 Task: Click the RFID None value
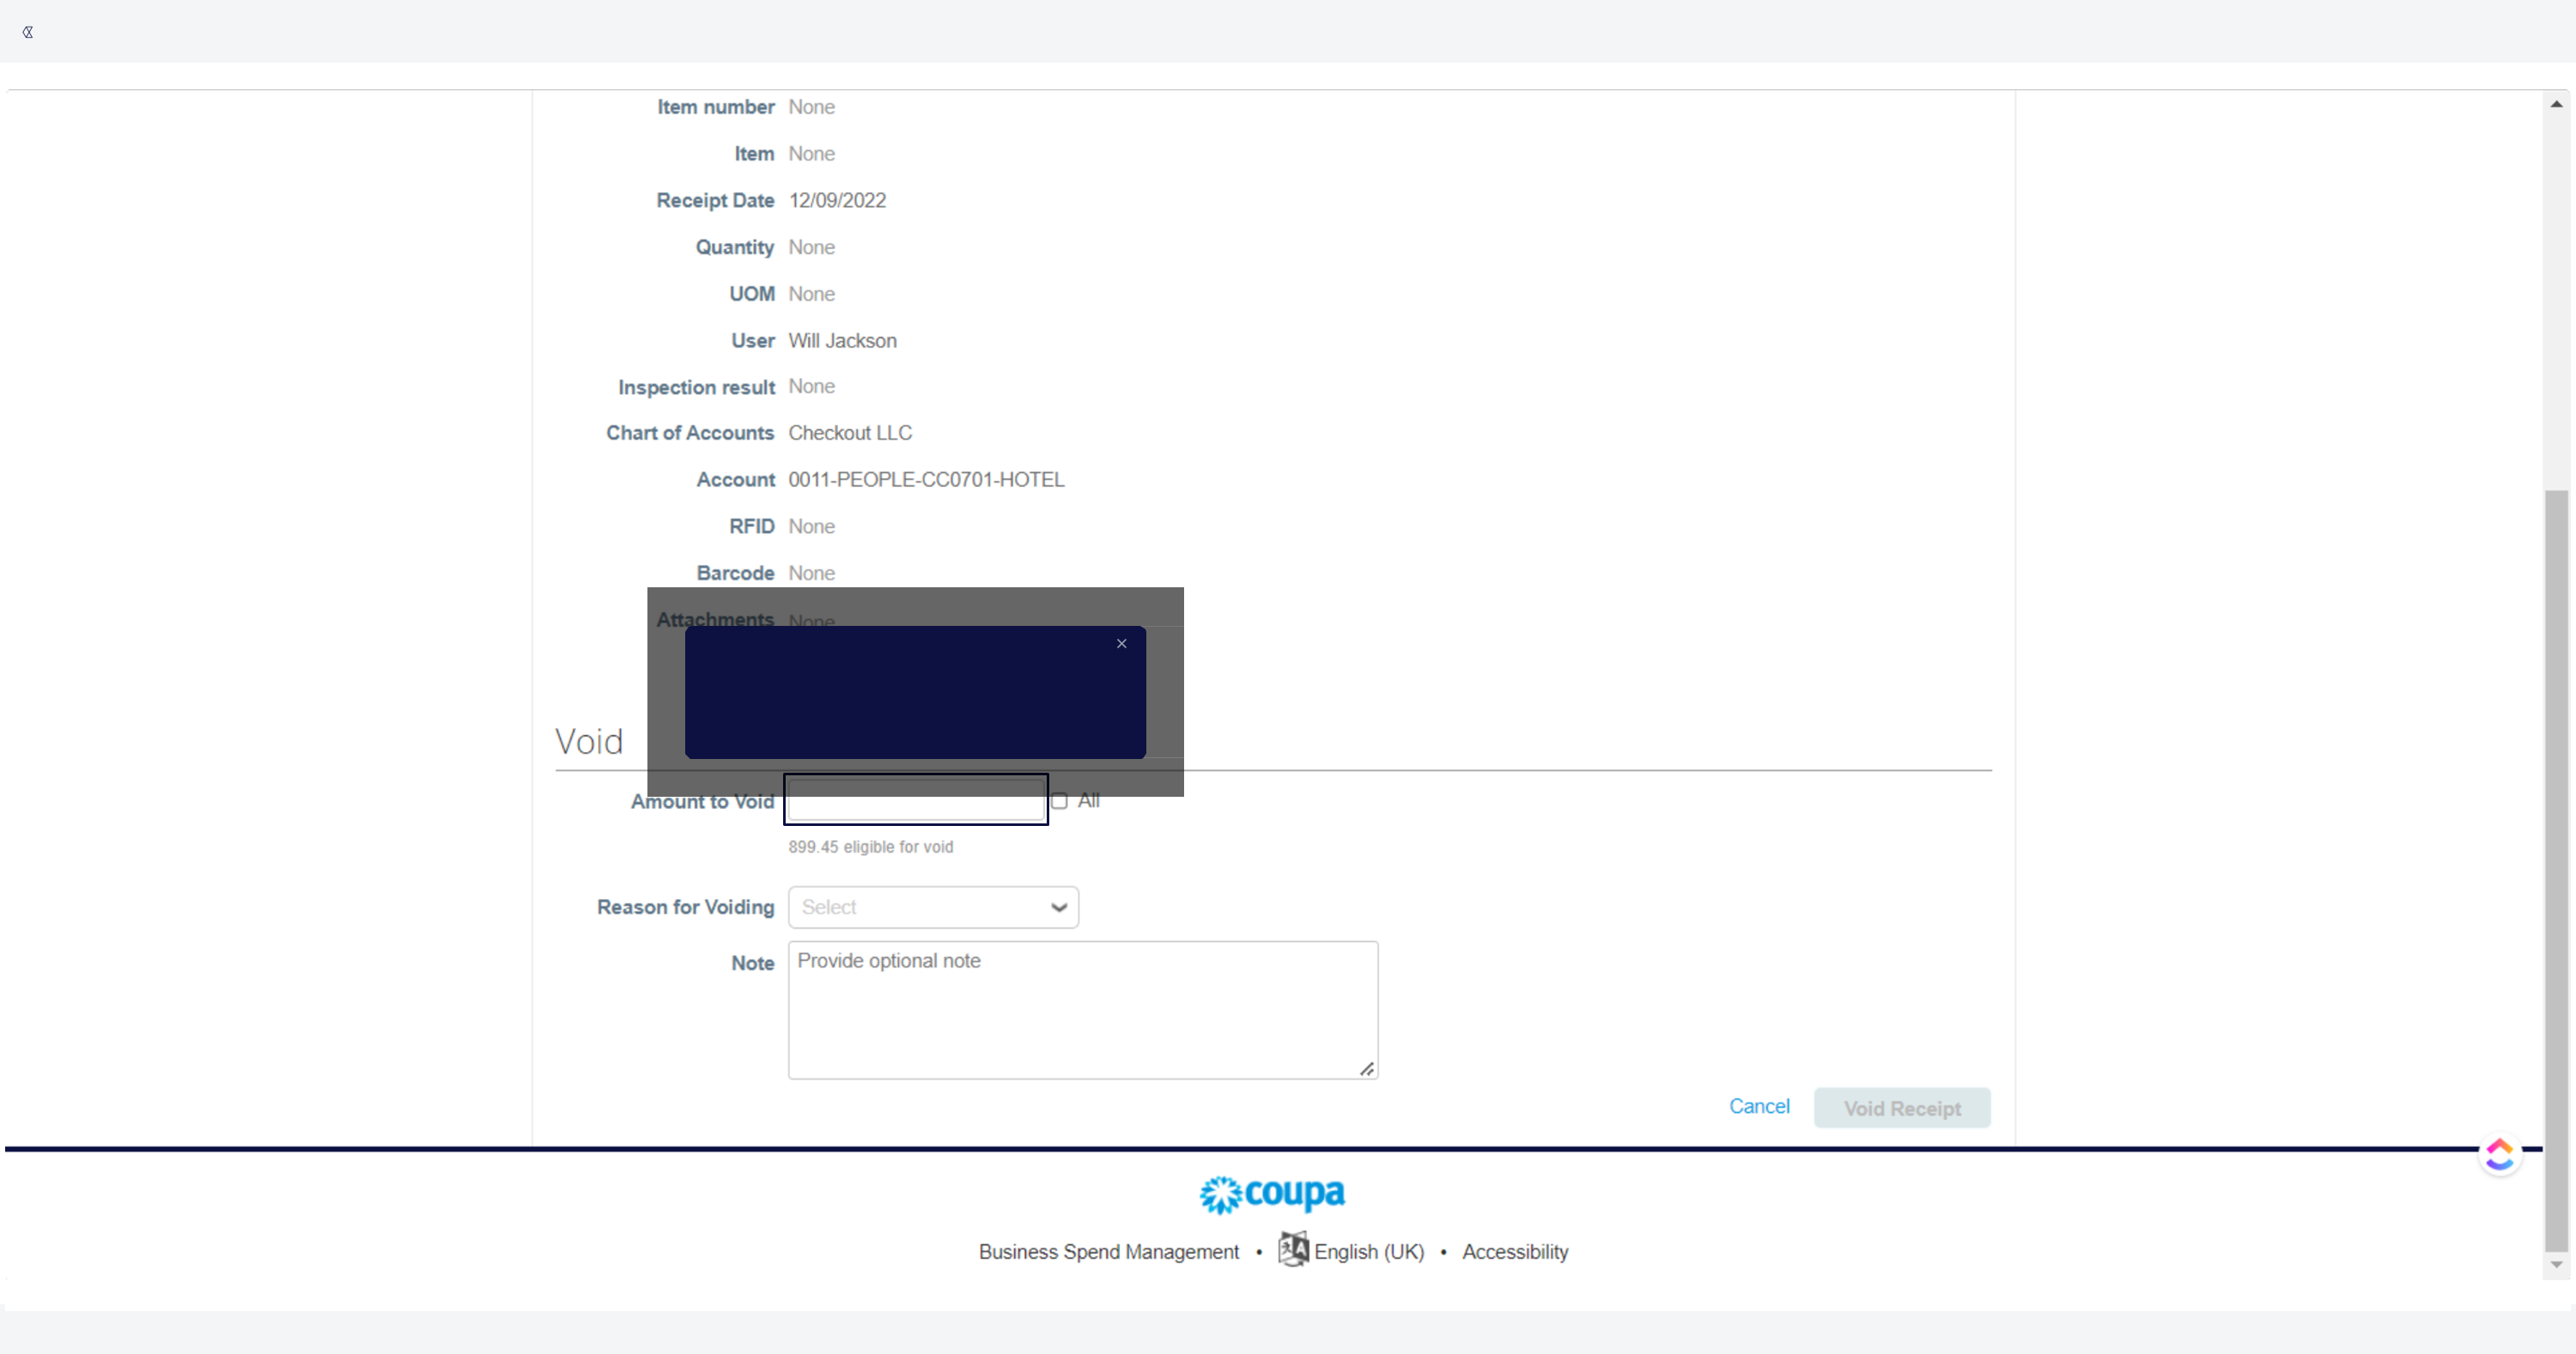coord(811,526)
